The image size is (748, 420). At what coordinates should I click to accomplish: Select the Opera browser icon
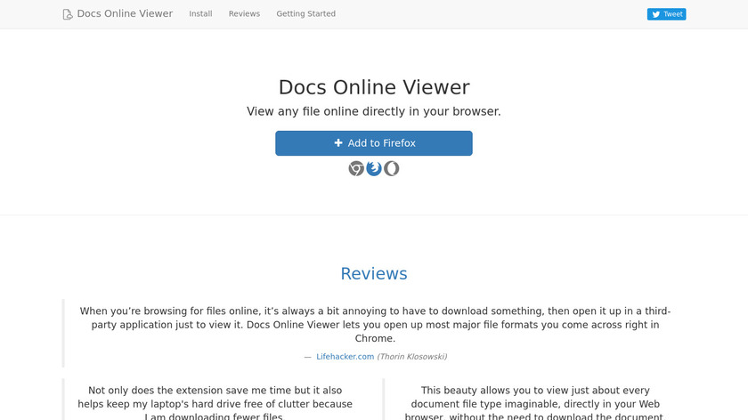(392, 168)
